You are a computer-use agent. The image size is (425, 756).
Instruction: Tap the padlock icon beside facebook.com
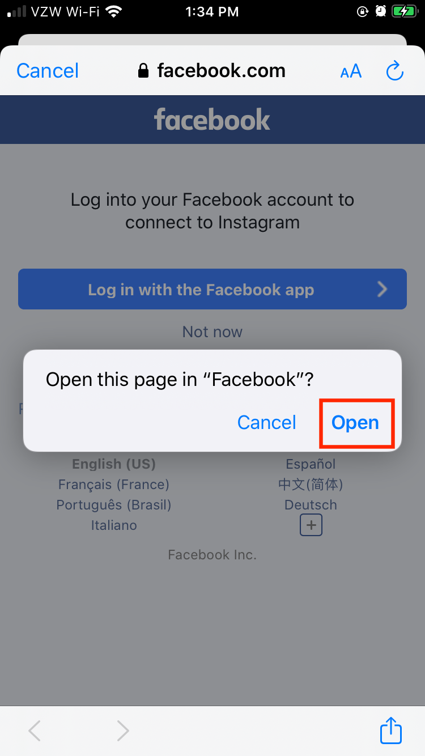point(144,71)
